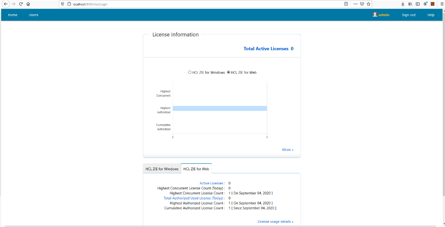
Task: Open the Library icon in the toolbar
Action: [410, 4]
